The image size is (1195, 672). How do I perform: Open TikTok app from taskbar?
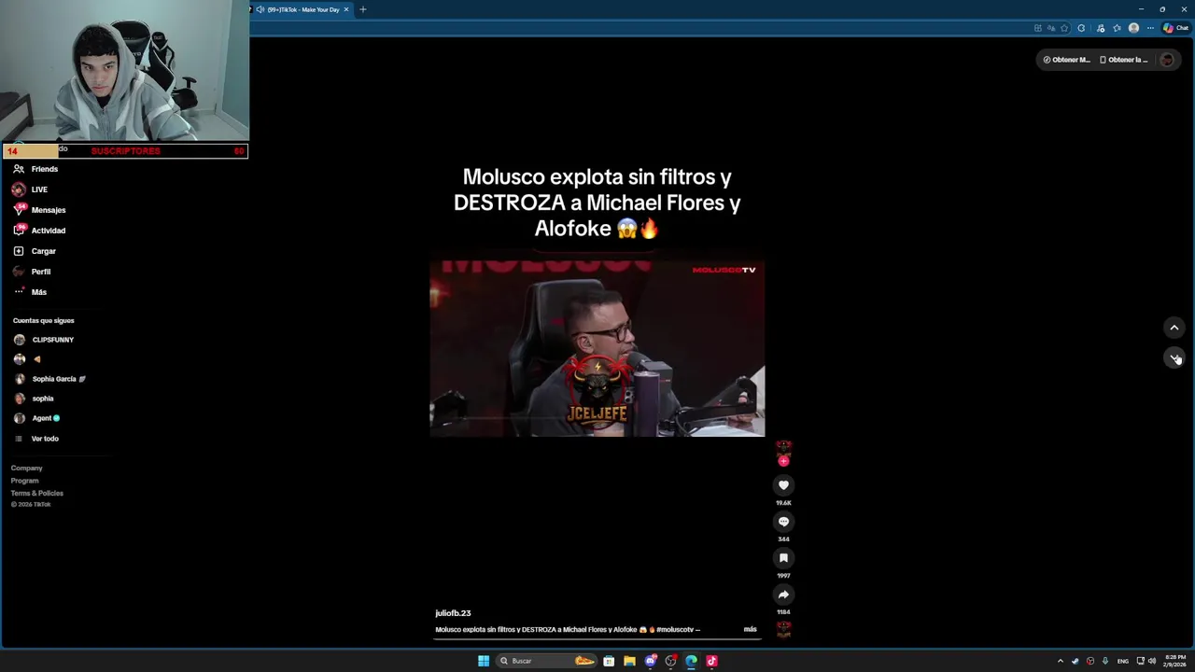pyautogui.click(x=711, y=661)
